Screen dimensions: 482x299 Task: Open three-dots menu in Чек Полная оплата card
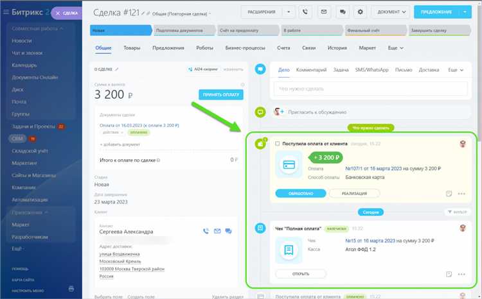point(461,274)
